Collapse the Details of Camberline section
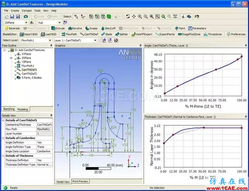Image resolution: width=249 pixels, height=191 pixels. point(3,138)
